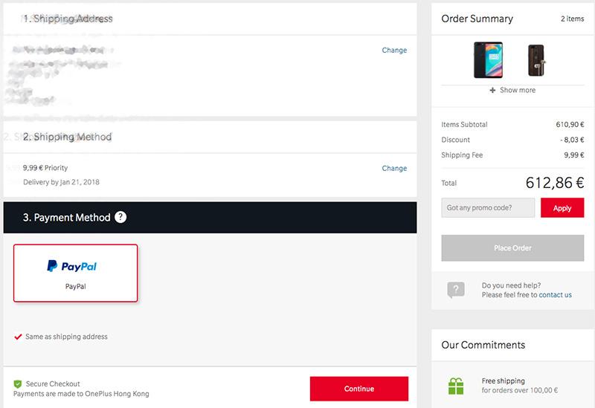Open the wood case product thumbnail
The image size is (595, 408).
536,60
